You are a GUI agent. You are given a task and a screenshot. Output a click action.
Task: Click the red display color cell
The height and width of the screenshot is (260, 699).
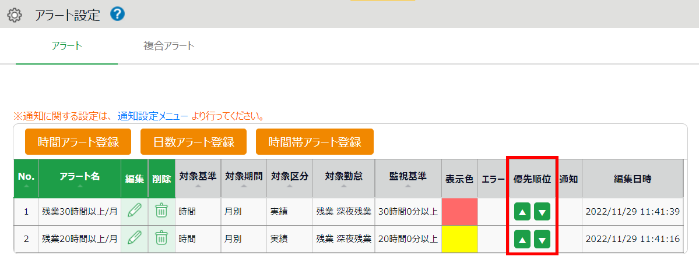tap(459, 212)
